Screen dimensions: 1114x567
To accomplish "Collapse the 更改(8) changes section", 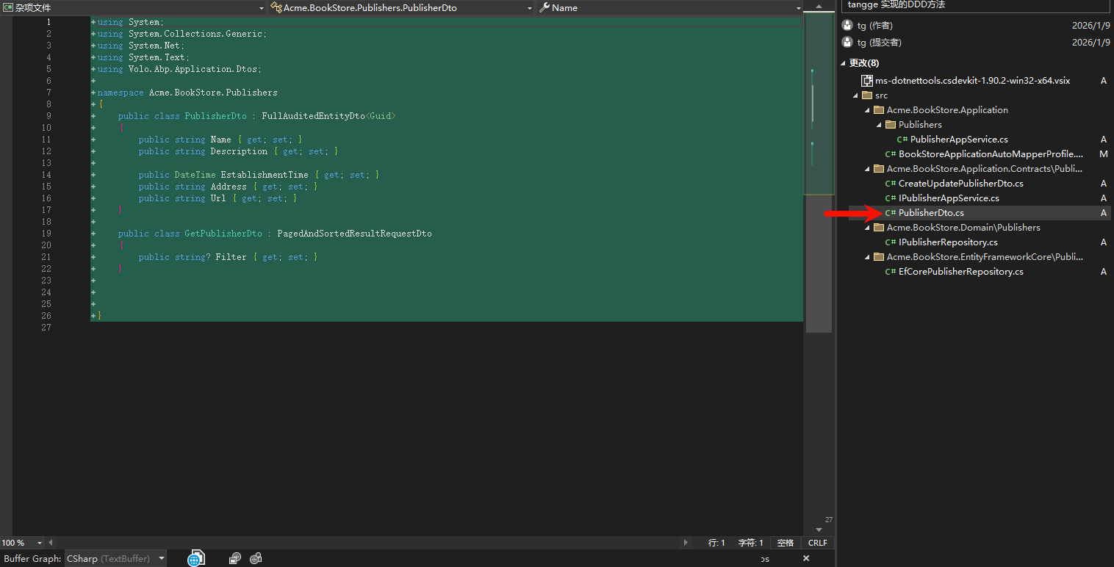I will click(x=844, y=63).
